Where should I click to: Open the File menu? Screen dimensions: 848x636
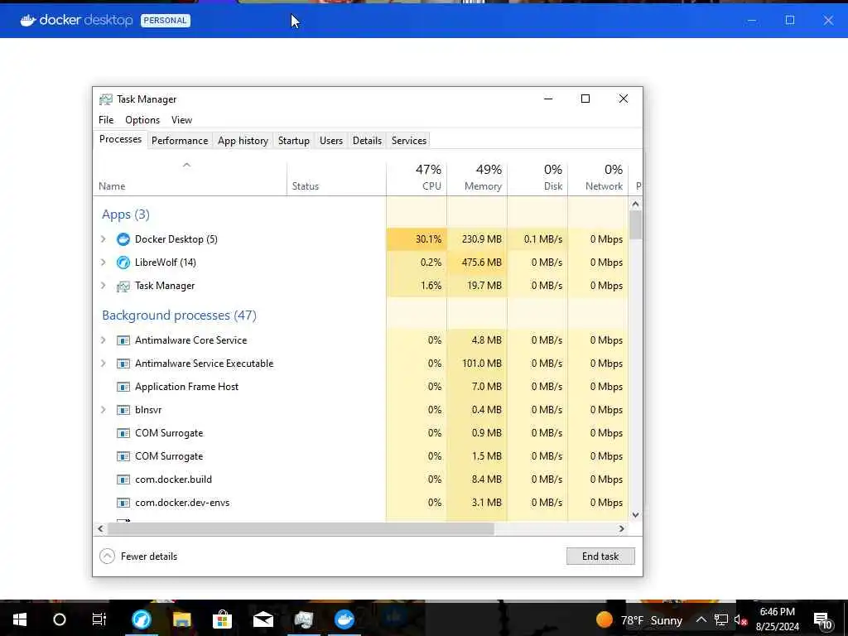(x=106, y=120)
